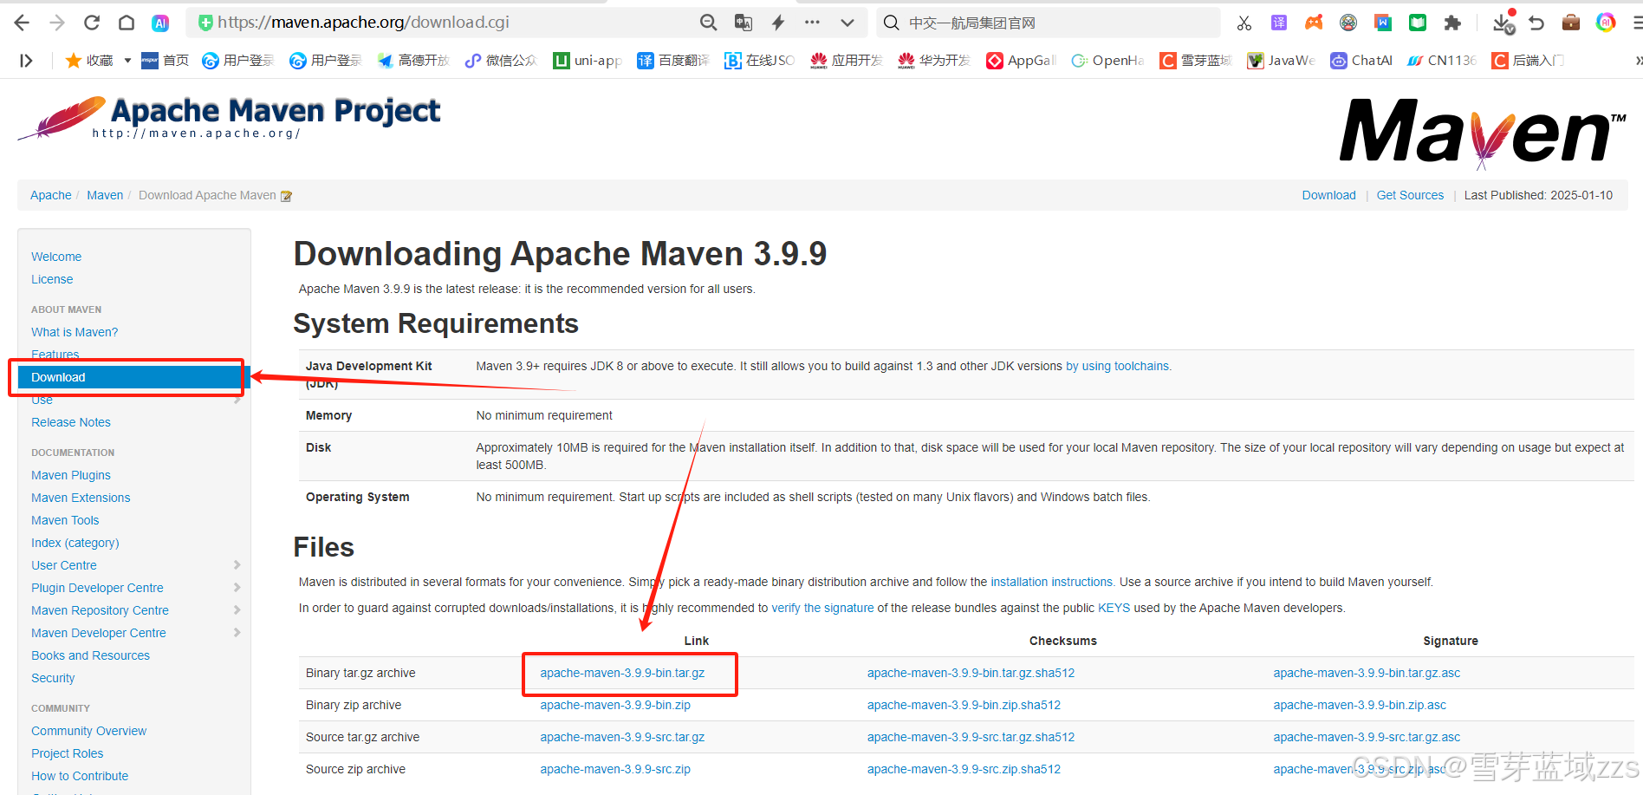Click the Apache breadcrumb link
The height and width of the screenshot is (795, 1643).
coord(51,195)
